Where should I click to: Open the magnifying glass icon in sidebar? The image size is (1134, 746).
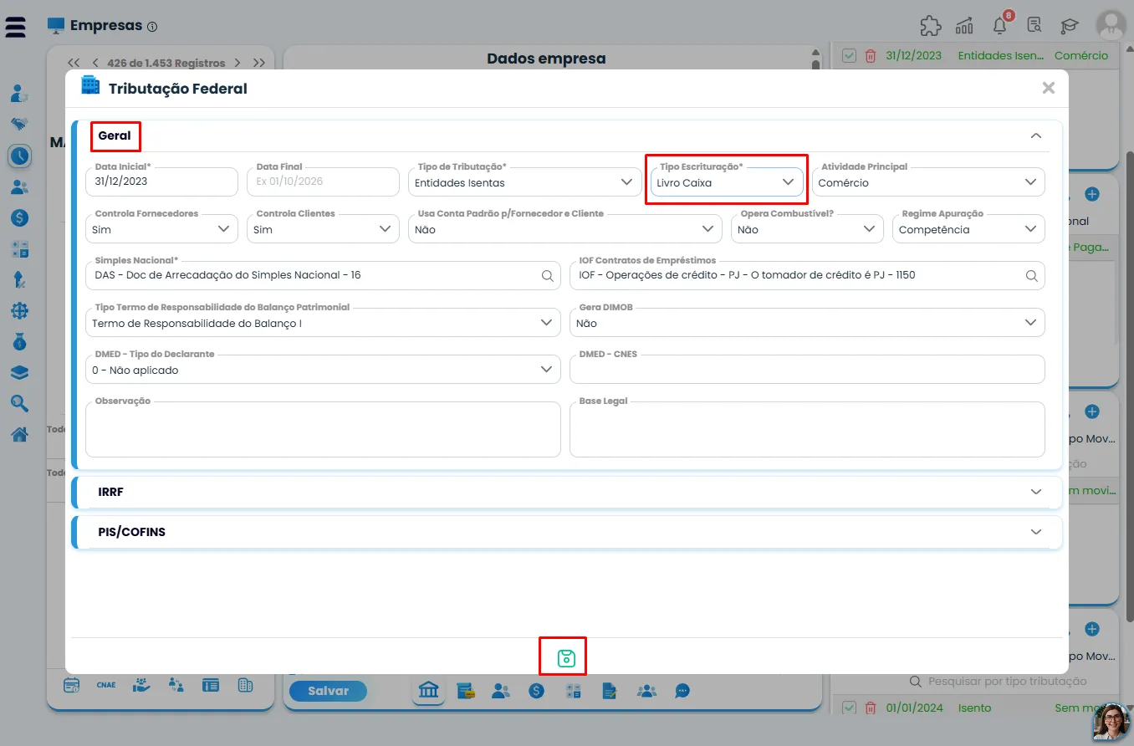pyautogui.click(x=20, y=403)
